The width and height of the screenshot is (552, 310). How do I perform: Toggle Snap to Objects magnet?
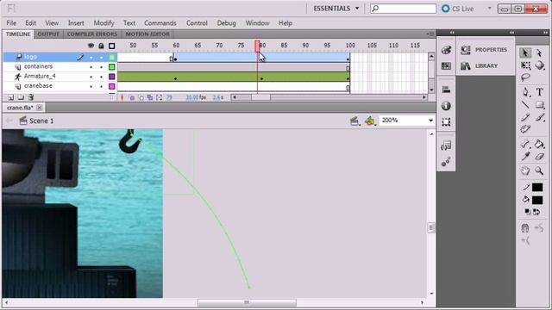click(525, 228)
